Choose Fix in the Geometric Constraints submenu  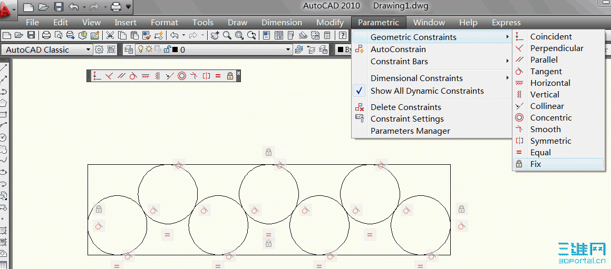click(558, 164)
